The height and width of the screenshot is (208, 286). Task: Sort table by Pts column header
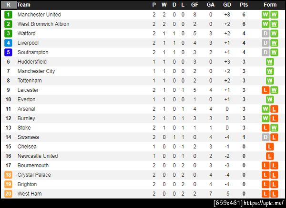244,5
